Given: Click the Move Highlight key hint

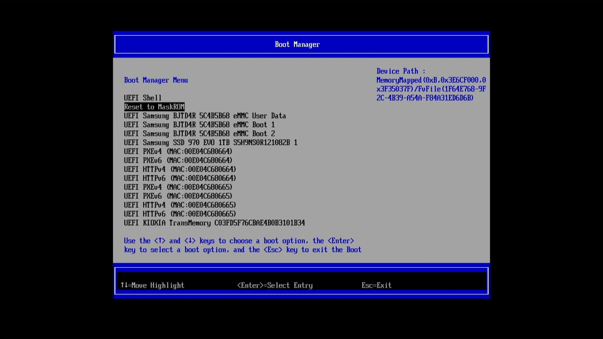Looking at the screenshot, I should pos(152,285).
